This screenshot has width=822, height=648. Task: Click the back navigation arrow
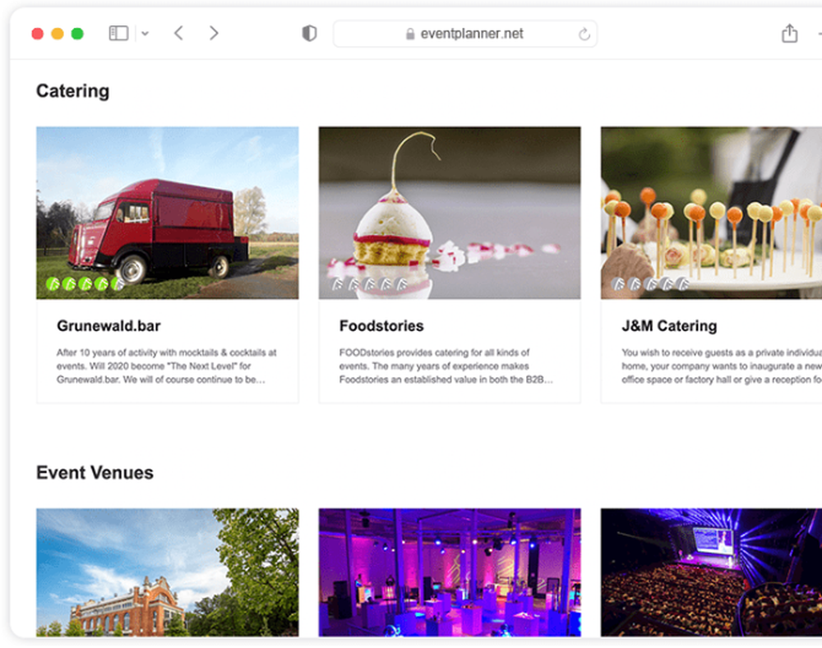tap(178, 33)
